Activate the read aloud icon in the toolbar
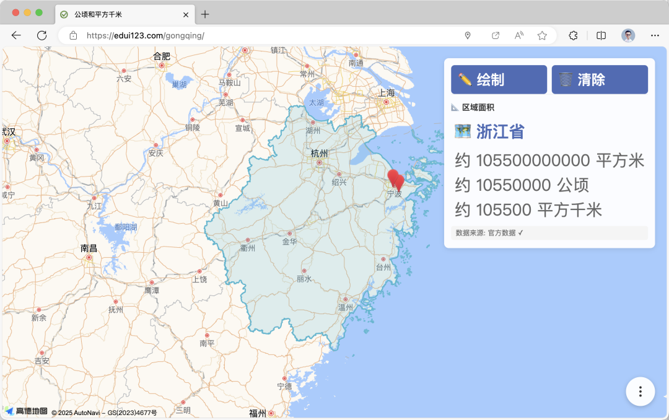 pyautogui.click(x=518, y=35)
